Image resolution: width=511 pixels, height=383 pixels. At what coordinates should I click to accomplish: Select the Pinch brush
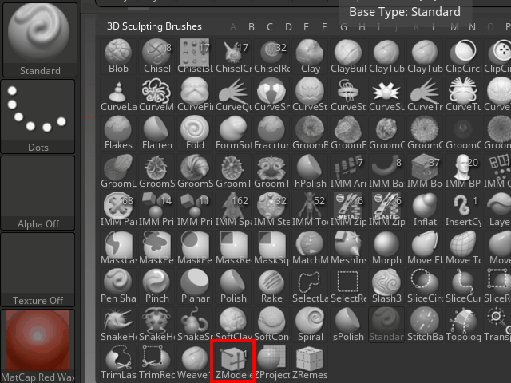(x=156, y=286)
